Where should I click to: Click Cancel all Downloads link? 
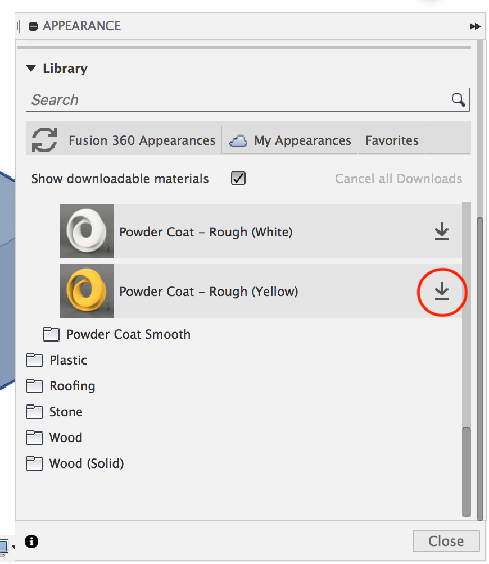(399, 179)
